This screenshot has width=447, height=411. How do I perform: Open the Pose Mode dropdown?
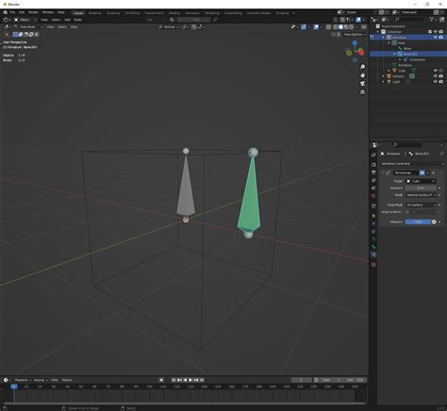pyautogui.click(x=28, y=27)
